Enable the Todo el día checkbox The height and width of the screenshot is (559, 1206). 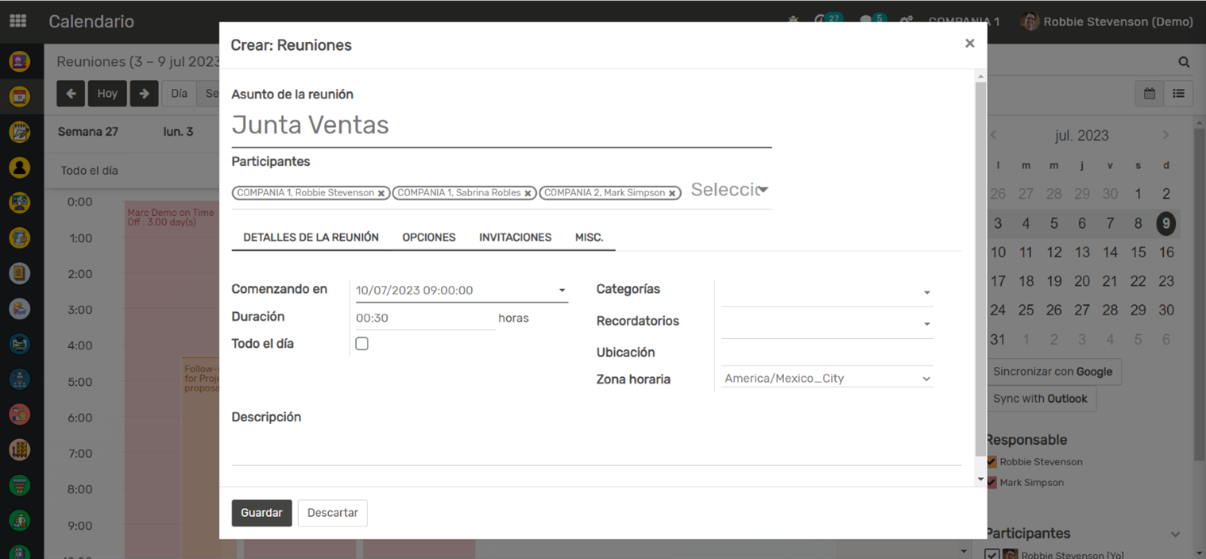(361, 344)
